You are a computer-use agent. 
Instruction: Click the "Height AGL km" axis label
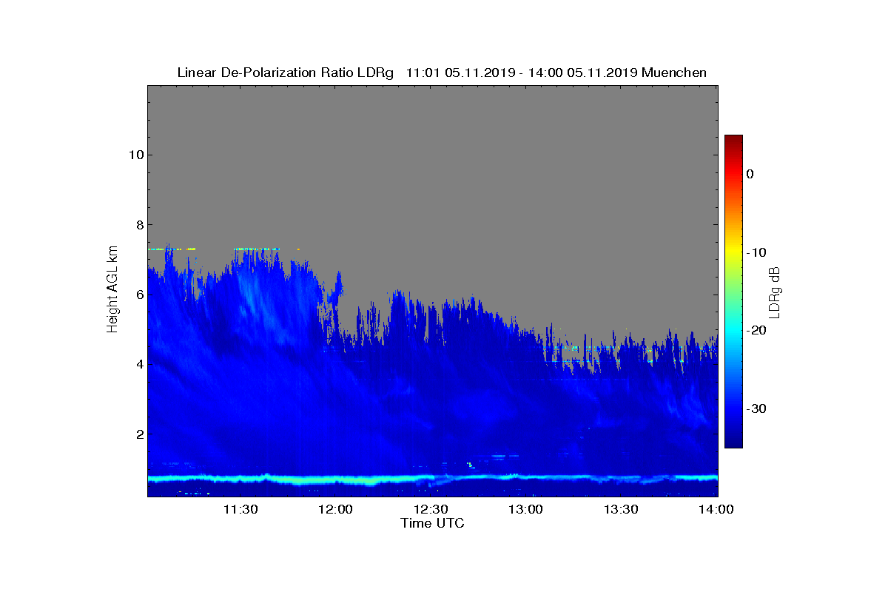[113, 290]
